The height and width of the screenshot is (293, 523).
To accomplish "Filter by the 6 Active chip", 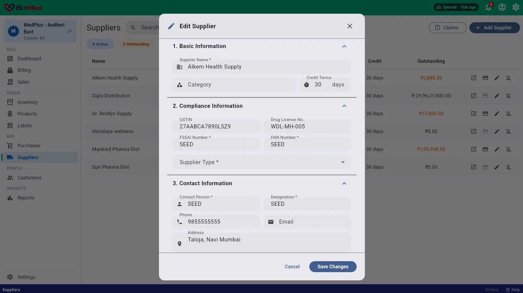I will pyautogui.click(x=100, y=44).
